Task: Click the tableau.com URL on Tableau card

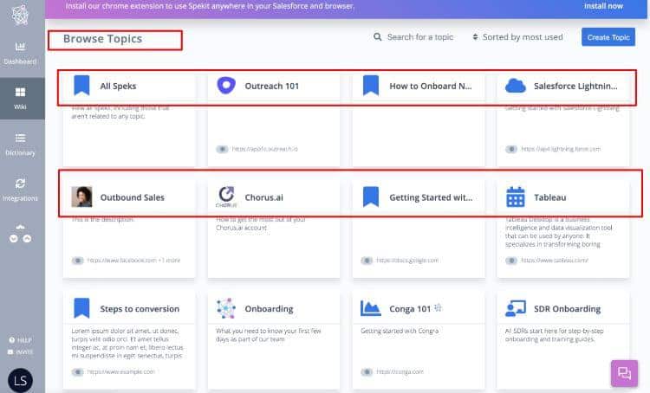Action: click(x=555, y=260)
